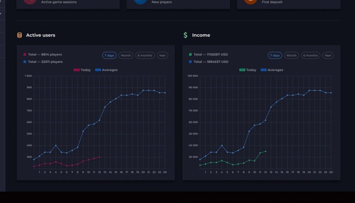This screenshot has width=355, height=203.
Task: Click the First deposit card icon
Action: click(x=251, y=1)
